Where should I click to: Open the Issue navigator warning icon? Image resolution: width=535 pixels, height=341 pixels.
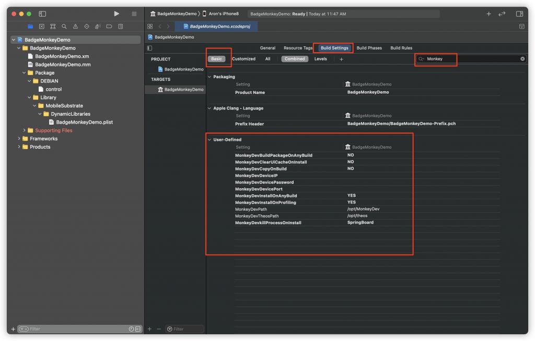75,26
